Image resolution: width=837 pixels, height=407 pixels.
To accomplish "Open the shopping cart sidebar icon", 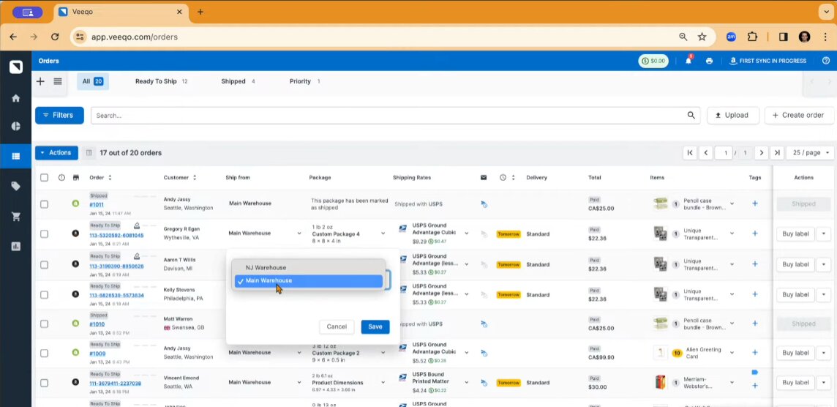I will coord(15,217).
